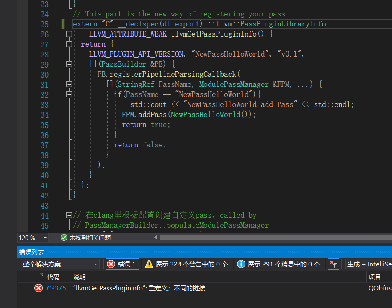Toggle the 错误 1 error filter
Screen dimensions: 392x308
122,264
